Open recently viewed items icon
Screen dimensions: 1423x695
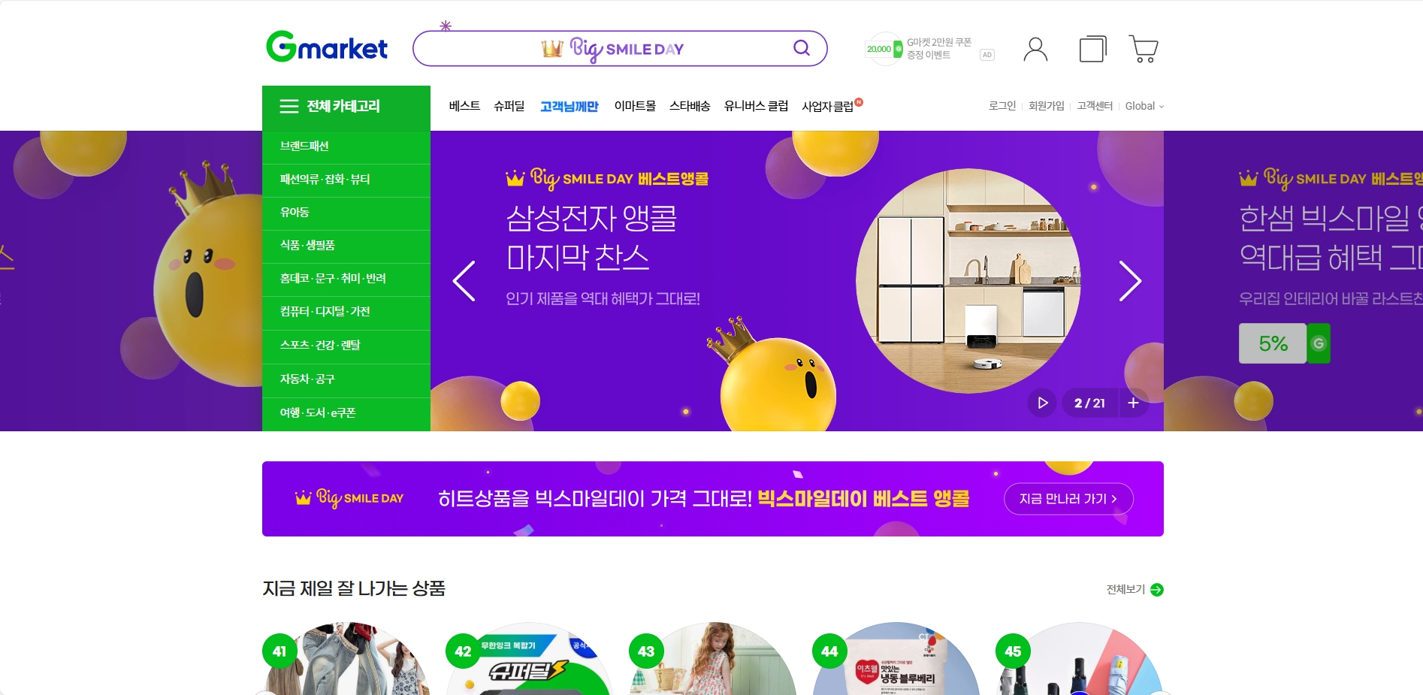(x=1093, y=49)
